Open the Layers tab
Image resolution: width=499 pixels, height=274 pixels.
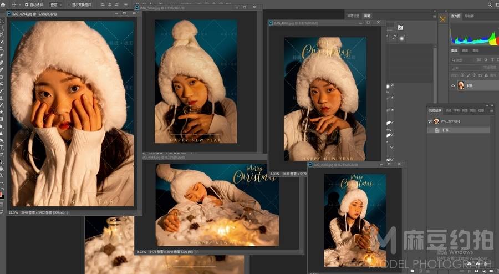pos(455,50)
